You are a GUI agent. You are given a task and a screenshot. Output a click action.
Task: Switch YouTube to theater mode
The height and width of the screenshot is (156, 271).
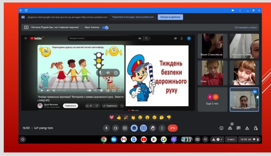[x=114, y=90]
